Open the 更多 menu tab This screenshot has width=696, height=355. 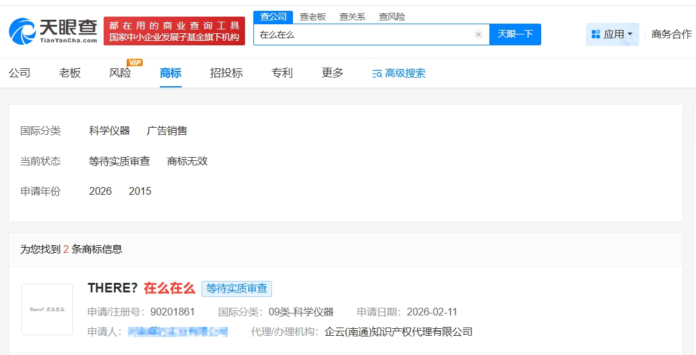pos(333,73)
